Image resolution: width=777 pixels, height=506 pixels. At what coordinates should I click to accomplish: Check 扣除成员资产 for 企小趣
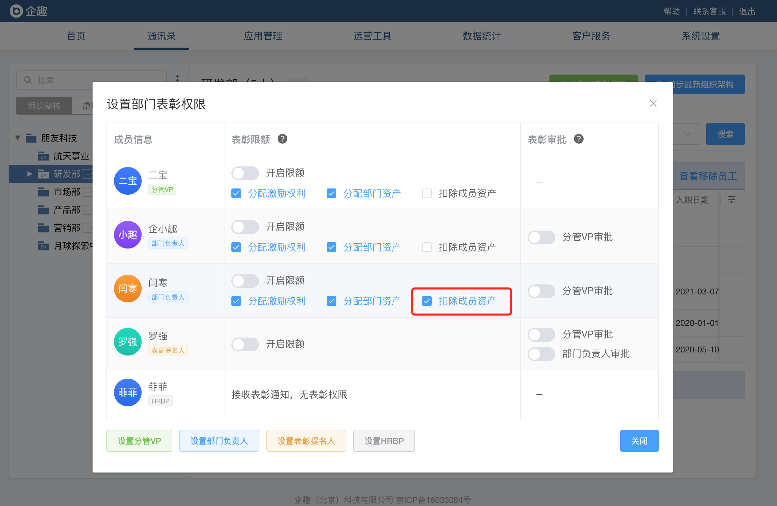click(x=427, y=247)
